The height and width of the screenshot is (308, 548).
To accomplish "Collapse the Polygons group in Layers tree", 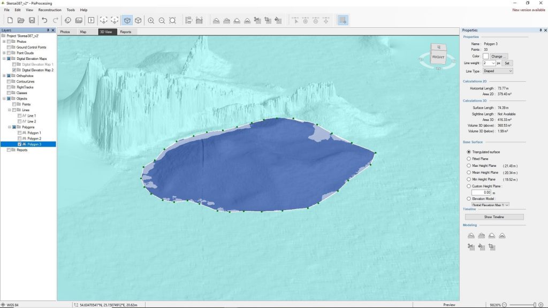I will [10, 127].
